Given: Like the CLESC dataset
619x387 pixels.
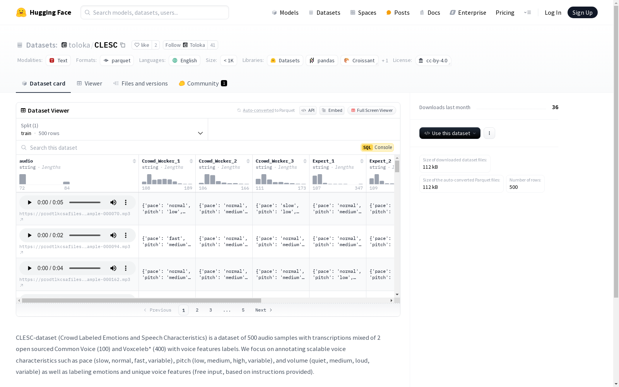Looking at the screenshot, I should pos(142,45).
